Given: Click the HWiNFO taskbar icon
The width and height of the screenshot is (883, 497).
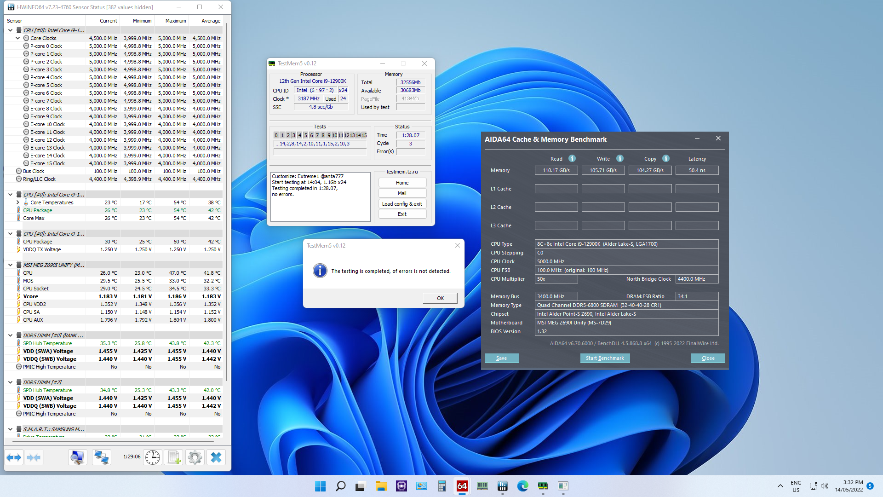Looking at the screenshot, I should 502,486.
